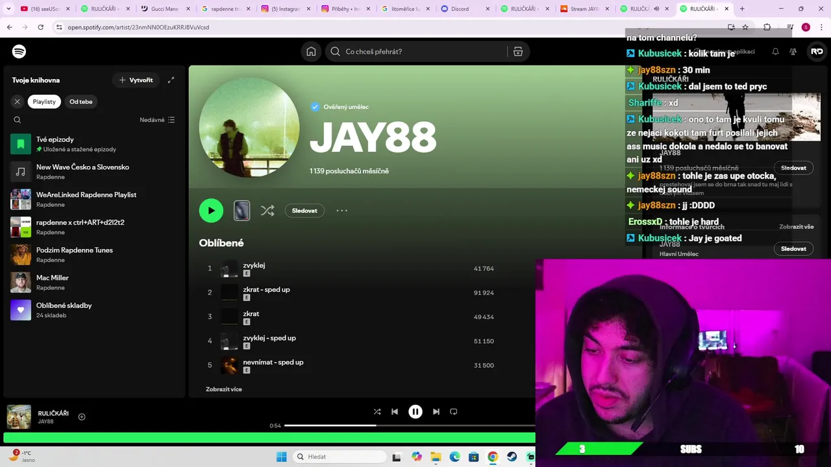This screenshot has height=467, width=831.
Task: Click the now-playing album cover thumbnail
Action: pyautogui.click(x=19, y=417)
